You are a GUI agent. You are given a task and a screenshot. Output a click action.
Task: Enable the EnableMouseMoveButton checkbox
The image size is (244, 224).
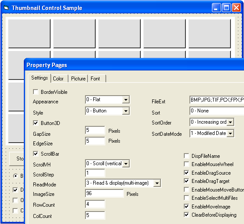(186, 189)
